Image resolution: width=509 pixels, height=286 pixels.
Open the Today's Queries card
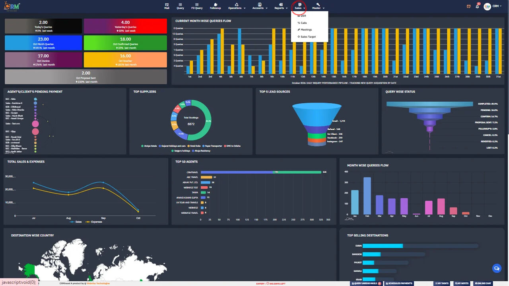pyautogui.click(x=43, y=26)
